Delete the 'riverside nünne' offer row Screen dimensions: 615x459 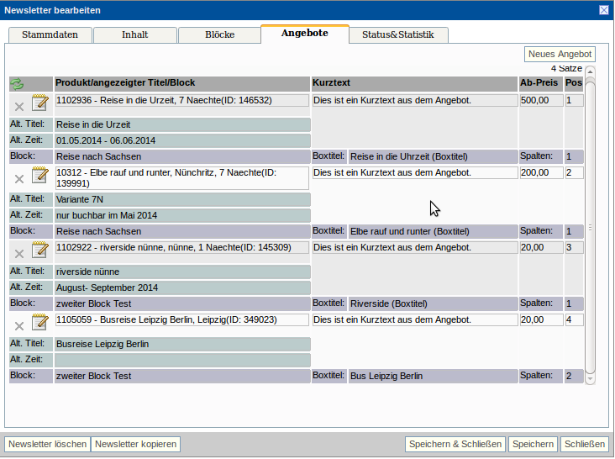point(18,252)
